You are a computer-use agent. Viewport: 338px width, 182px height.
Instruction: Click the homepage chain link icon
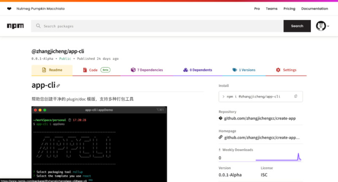pyautogui.click(x=221, y=137)
